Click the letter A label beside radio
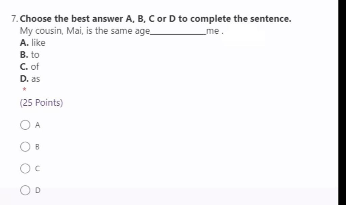This screenshot has width=346, height=205. click(38, 125)
